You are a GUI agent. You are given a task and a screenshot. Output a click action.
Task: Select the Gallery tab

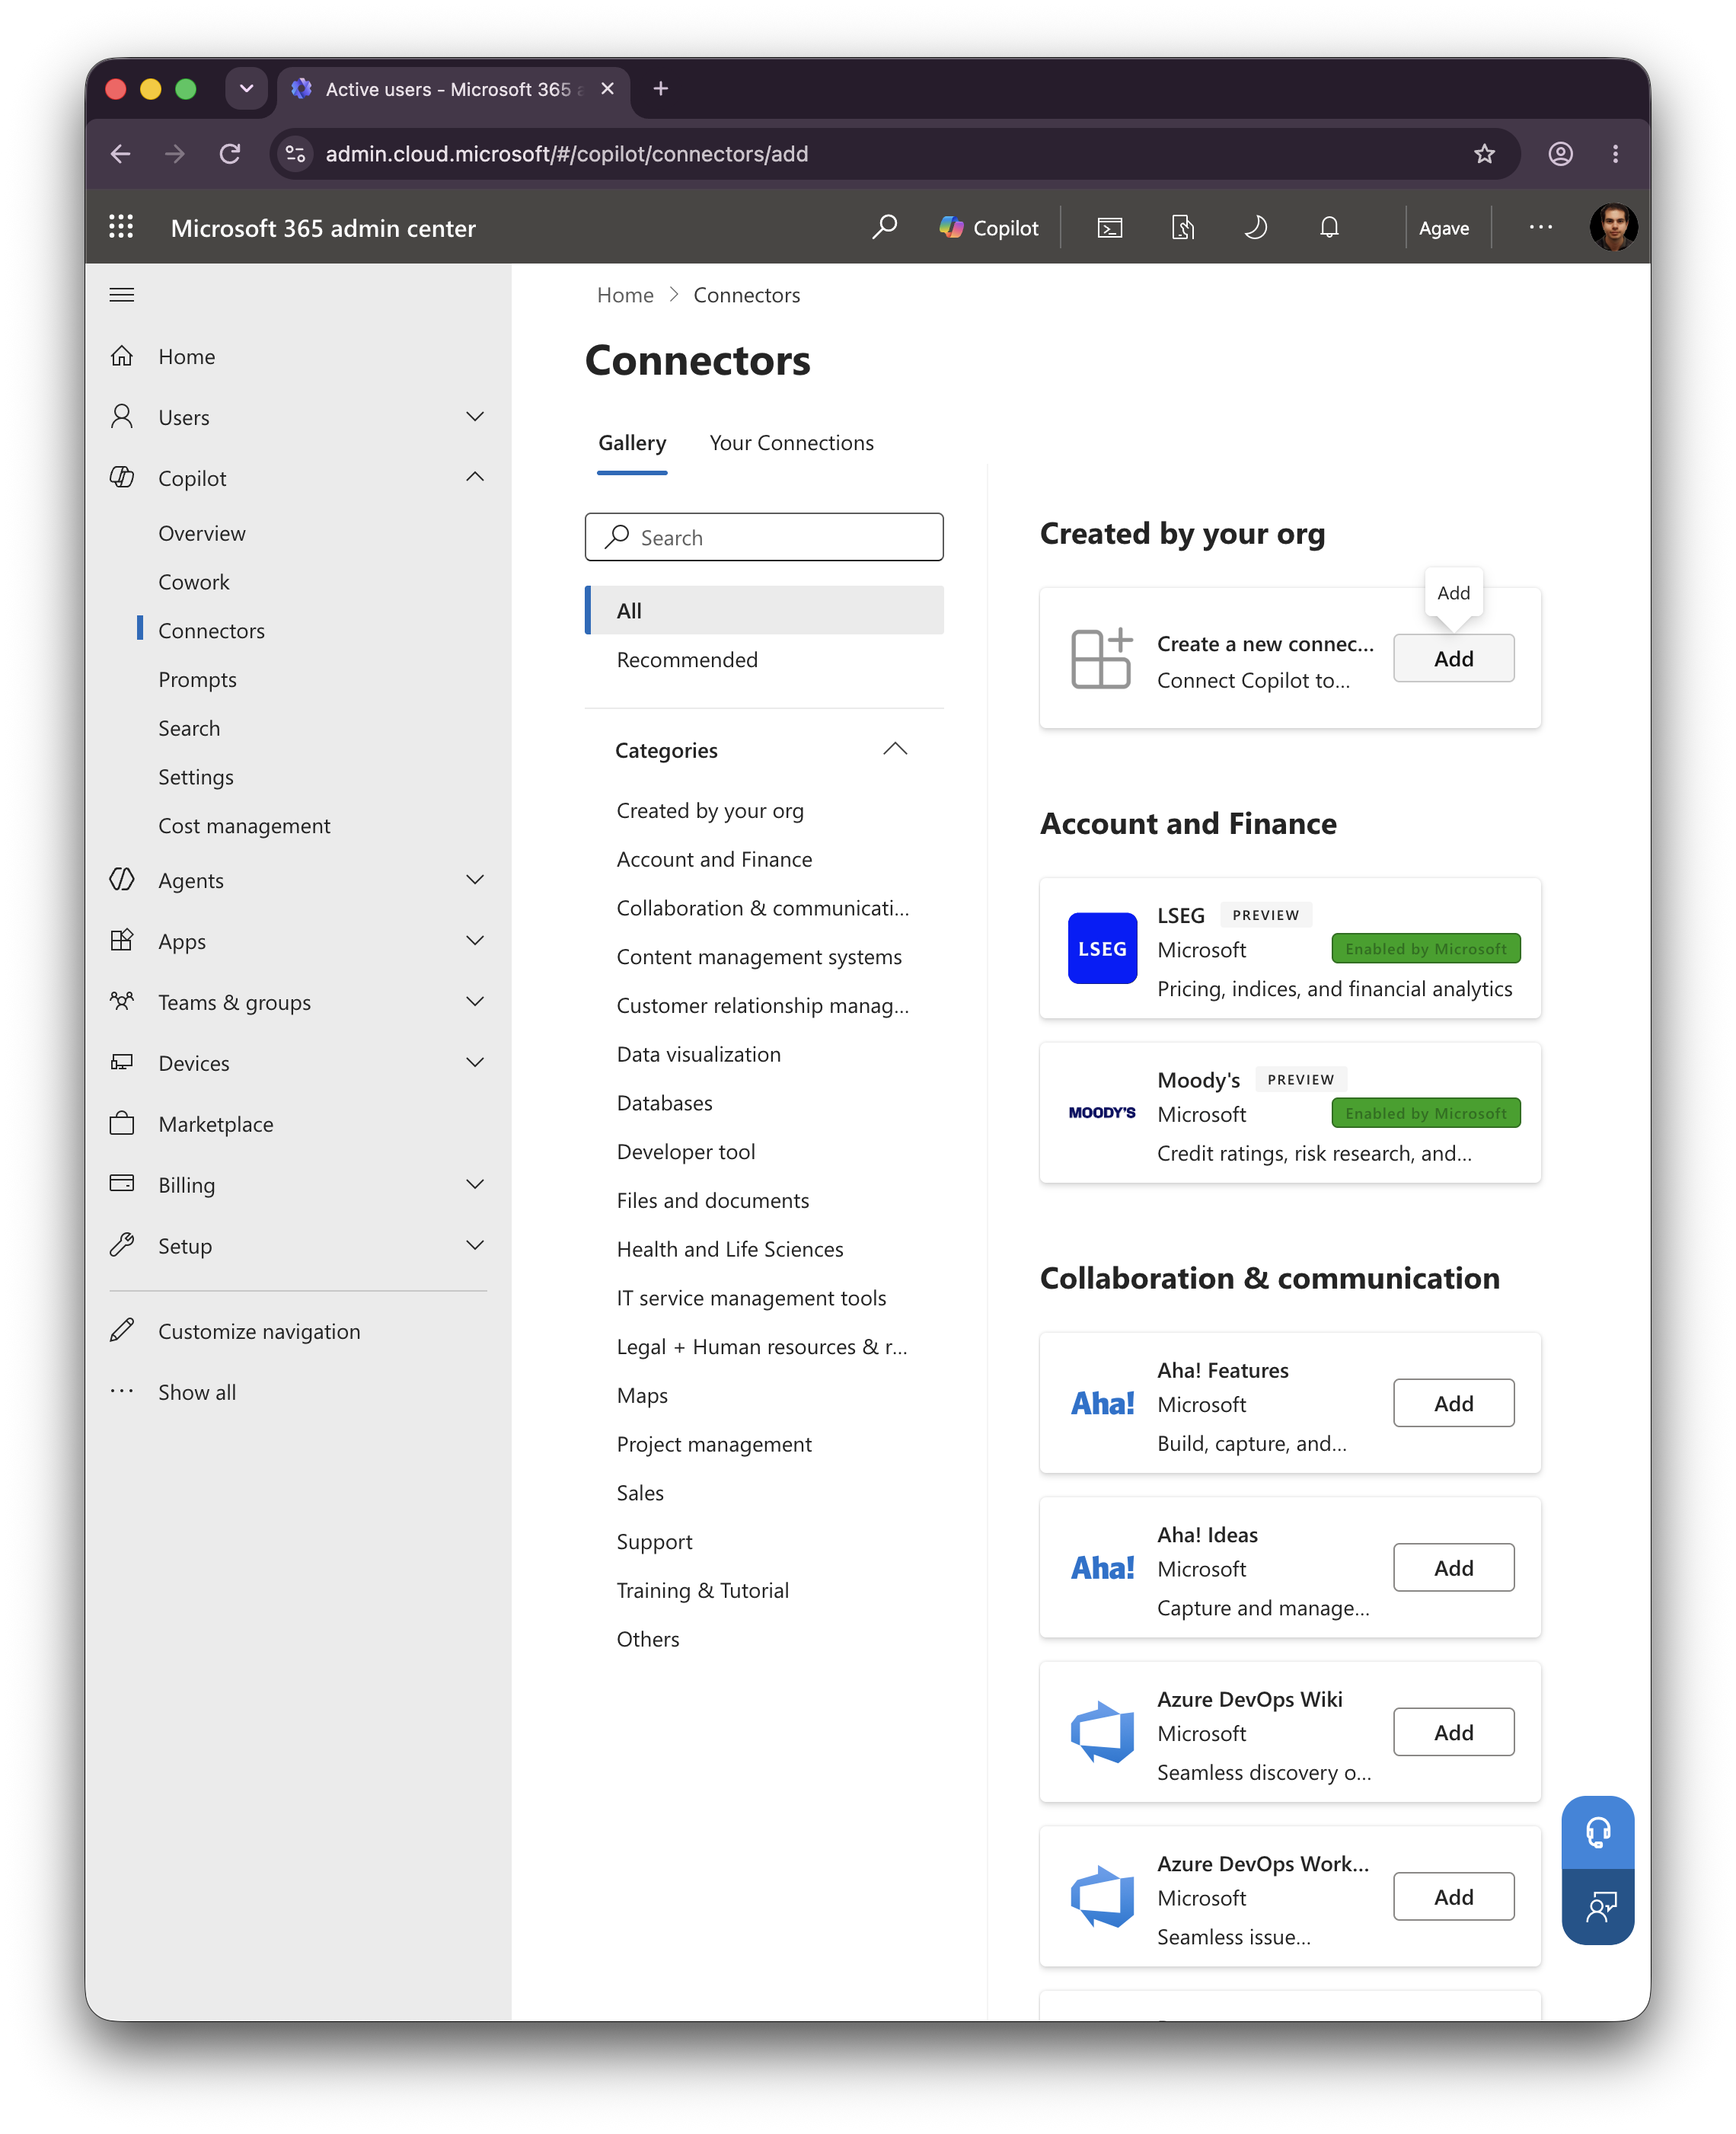coord(632,443)
